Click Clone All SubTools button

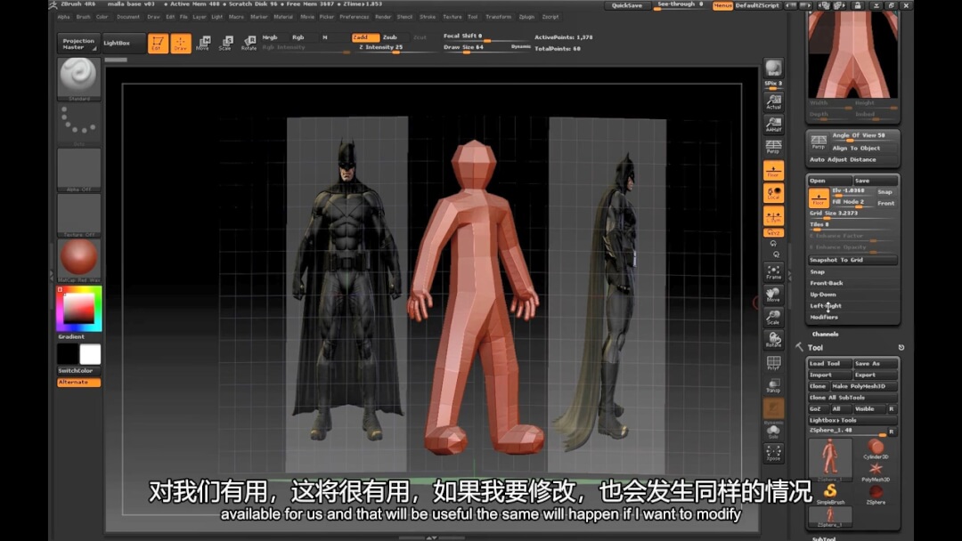(852, 399)
